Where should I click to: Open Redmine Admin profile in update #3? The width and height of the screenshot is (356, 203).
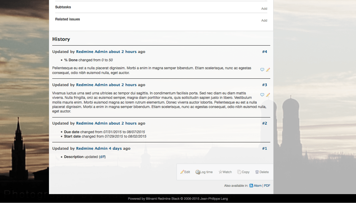92,85
